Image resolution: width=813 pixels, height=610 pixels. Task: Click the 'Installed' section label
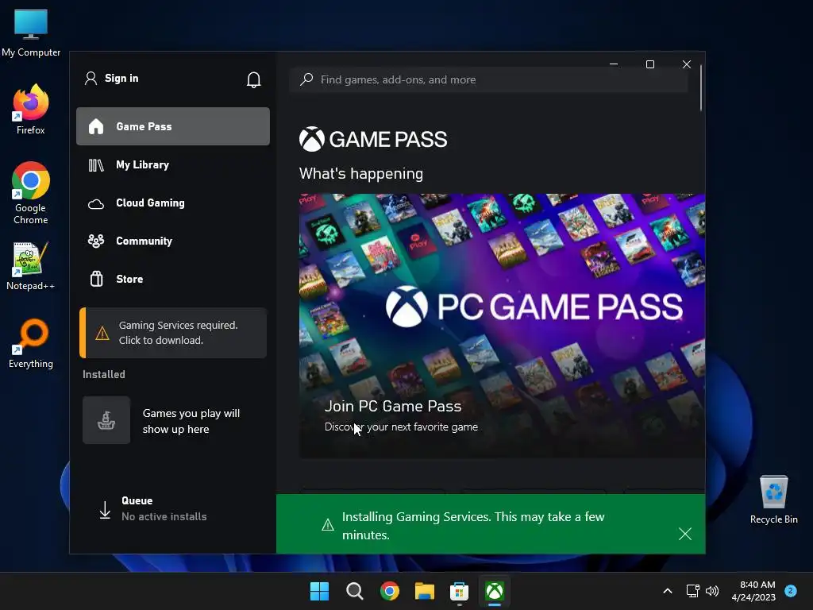coord(104,375)
